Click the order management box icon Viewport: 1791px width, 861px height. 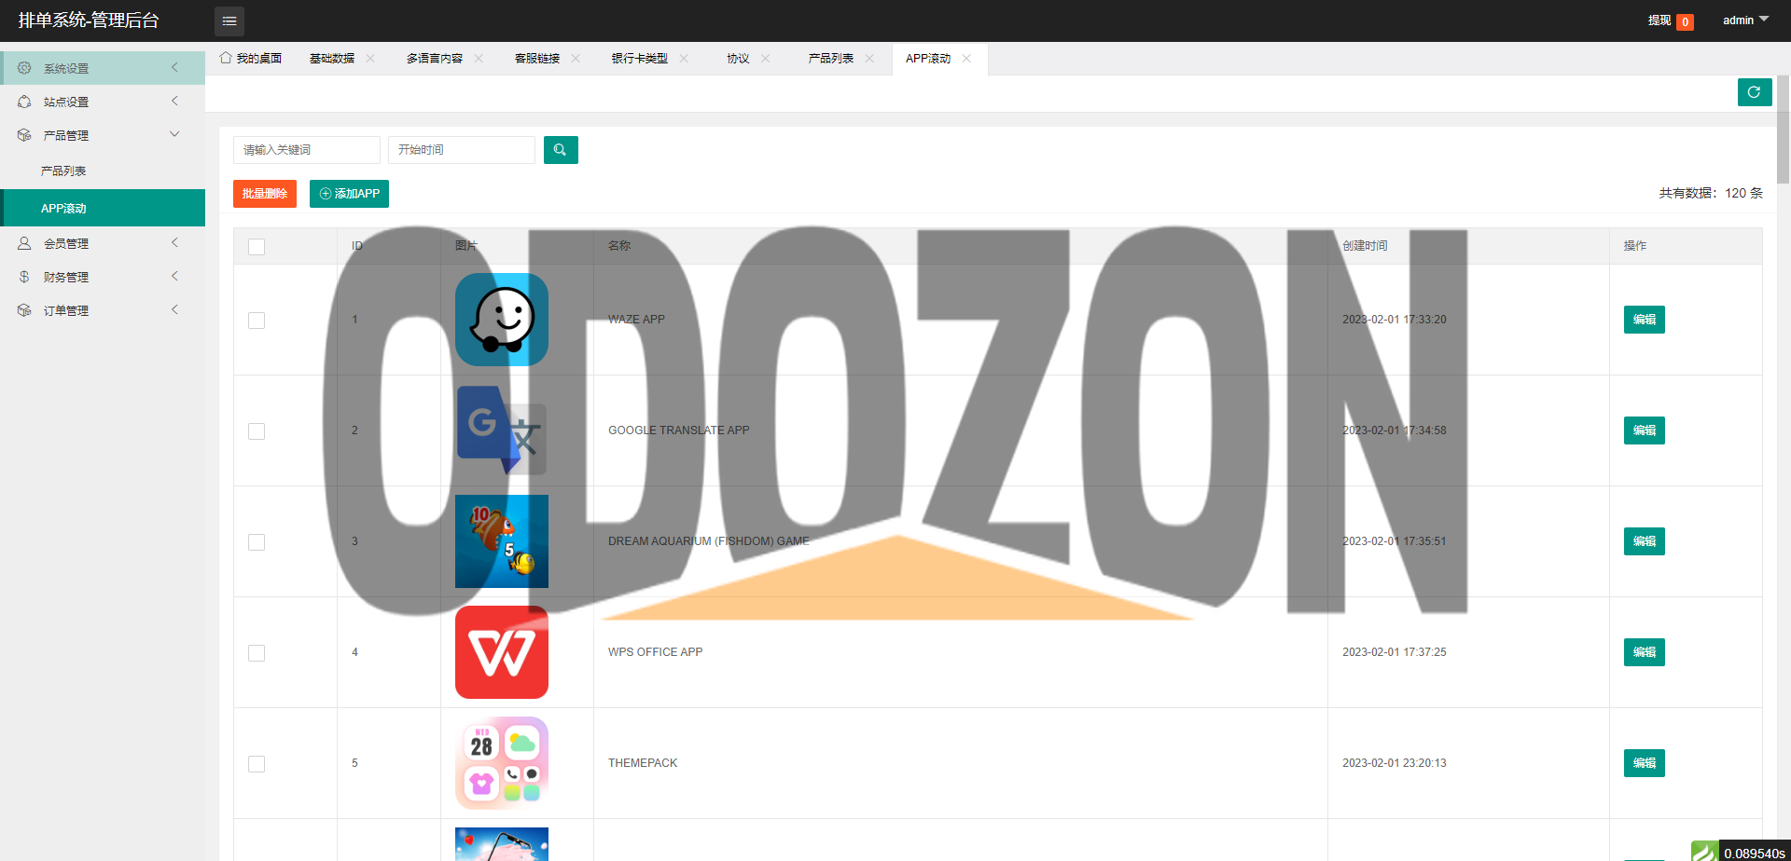[24, 310]
